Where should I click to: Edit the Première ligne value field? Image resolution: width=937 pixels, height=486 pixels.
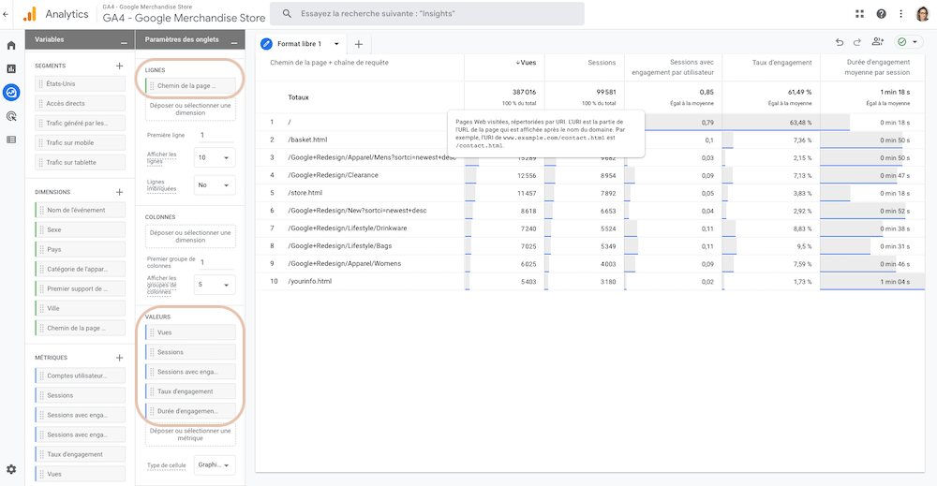pos(216,135)
